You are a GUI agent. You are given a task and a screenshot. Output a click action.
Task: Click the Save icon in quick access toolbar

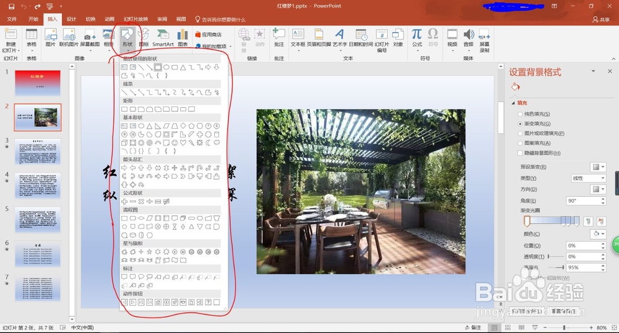tap(11, 6)
